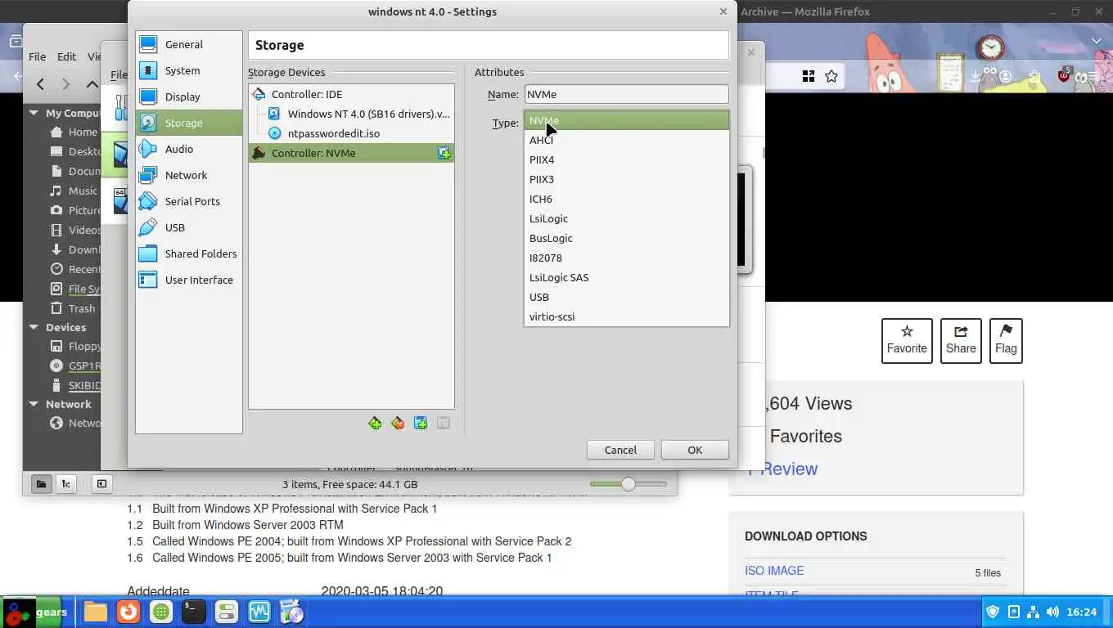The width and height of the screenshot is (1113, 628).
Task: Choose AHCI controller type
Action: (x=626, y=140)
